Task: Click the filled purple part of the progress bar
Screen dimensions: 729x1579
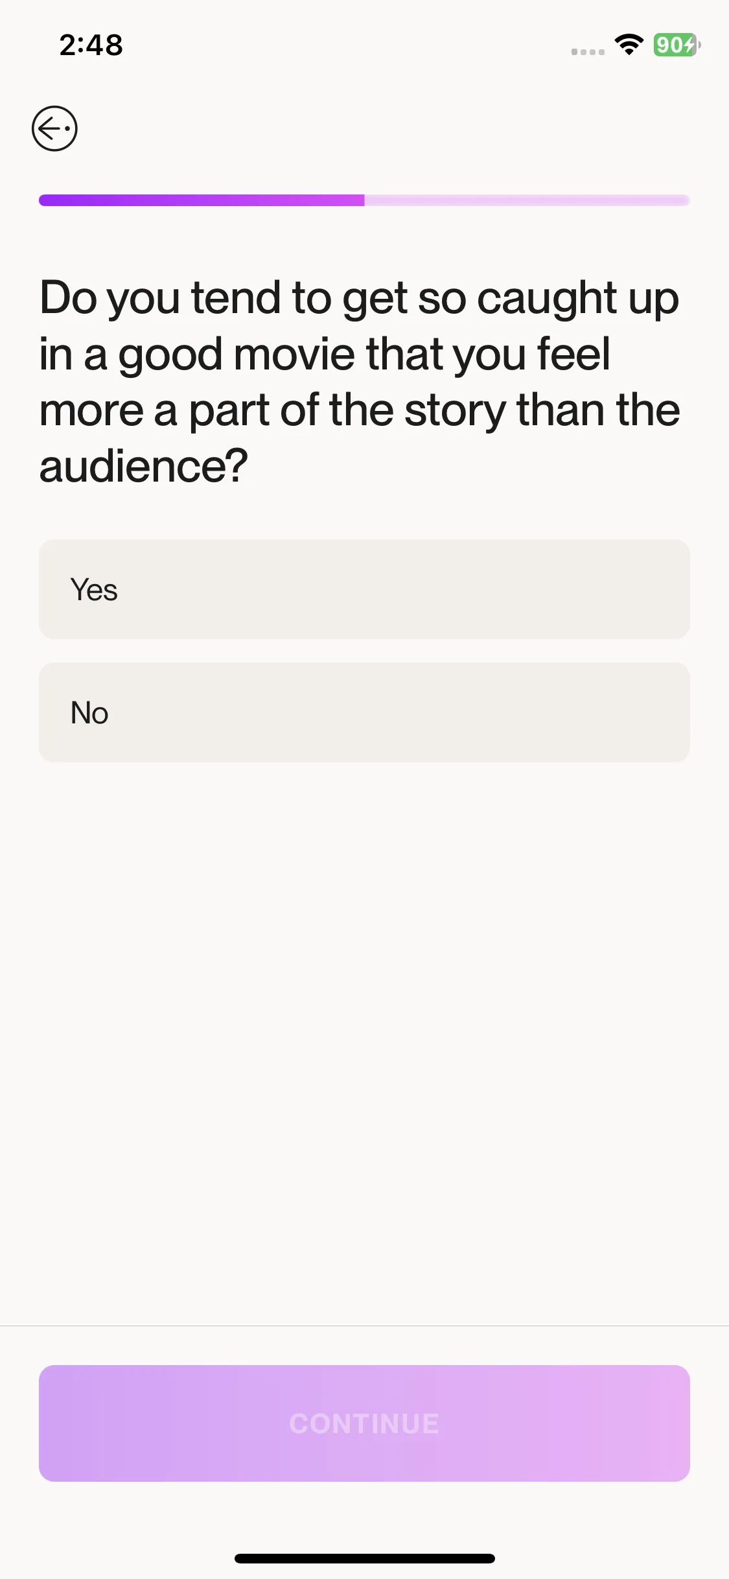Action: point(202,200)
